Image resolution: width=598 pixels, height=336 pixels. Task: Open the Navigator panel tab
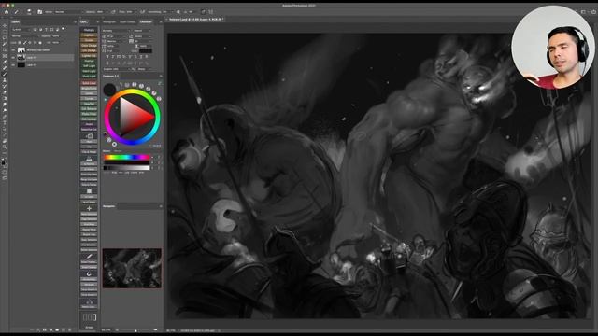108,206
